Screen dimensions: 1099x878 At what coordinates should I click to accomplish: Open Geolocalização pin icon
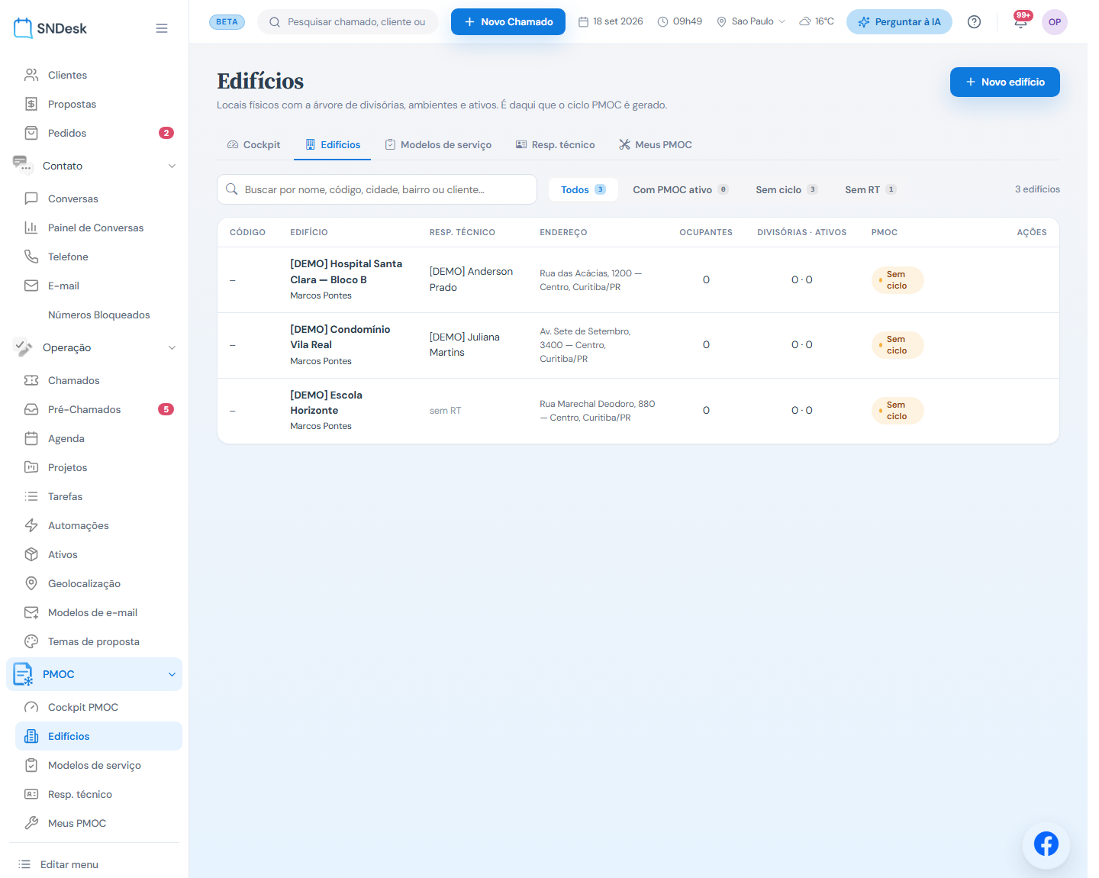[x=31, y=583]
